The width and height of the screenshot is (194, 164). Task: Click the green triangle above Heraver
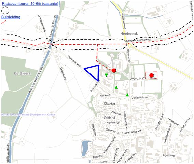[116, 87]
